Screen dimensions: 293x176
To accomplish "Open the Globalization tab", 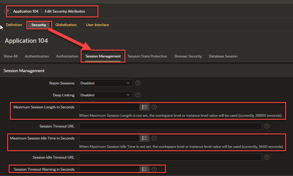I will pyautogui.click(x=66, y=25).
